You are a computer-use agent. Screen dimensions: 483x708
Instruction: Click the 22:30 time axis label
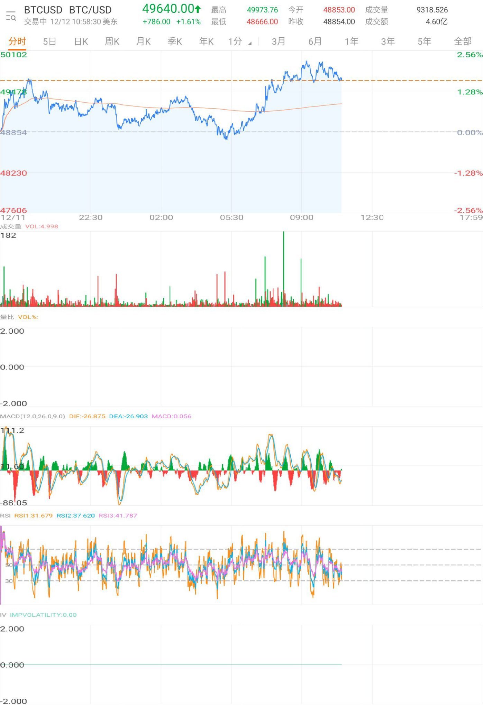click(91, 217)
